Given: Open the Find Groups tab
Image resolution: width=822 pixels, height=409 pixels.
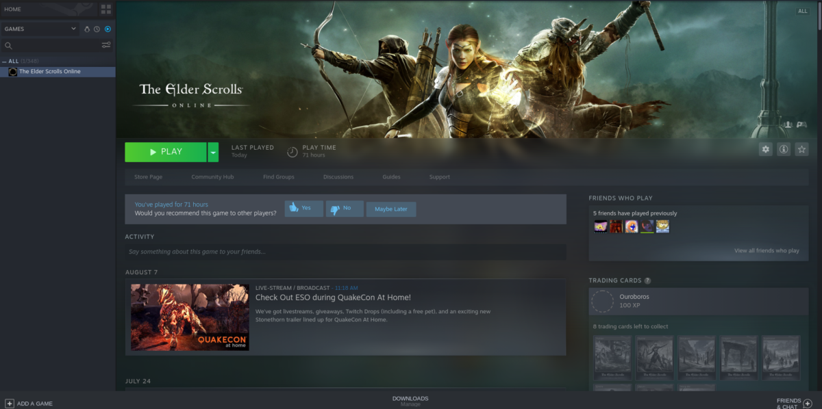Looking at the screenshot, I should click(x=279, y=177).
